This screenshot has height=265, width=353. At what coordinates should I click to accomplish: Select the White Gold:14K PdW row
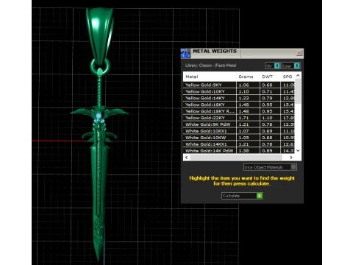(239, 151)
